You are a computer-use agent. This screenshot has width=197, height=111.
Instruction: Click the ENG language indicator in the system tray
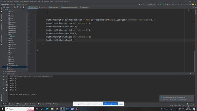pyautogui.click(x=183, y=109)
